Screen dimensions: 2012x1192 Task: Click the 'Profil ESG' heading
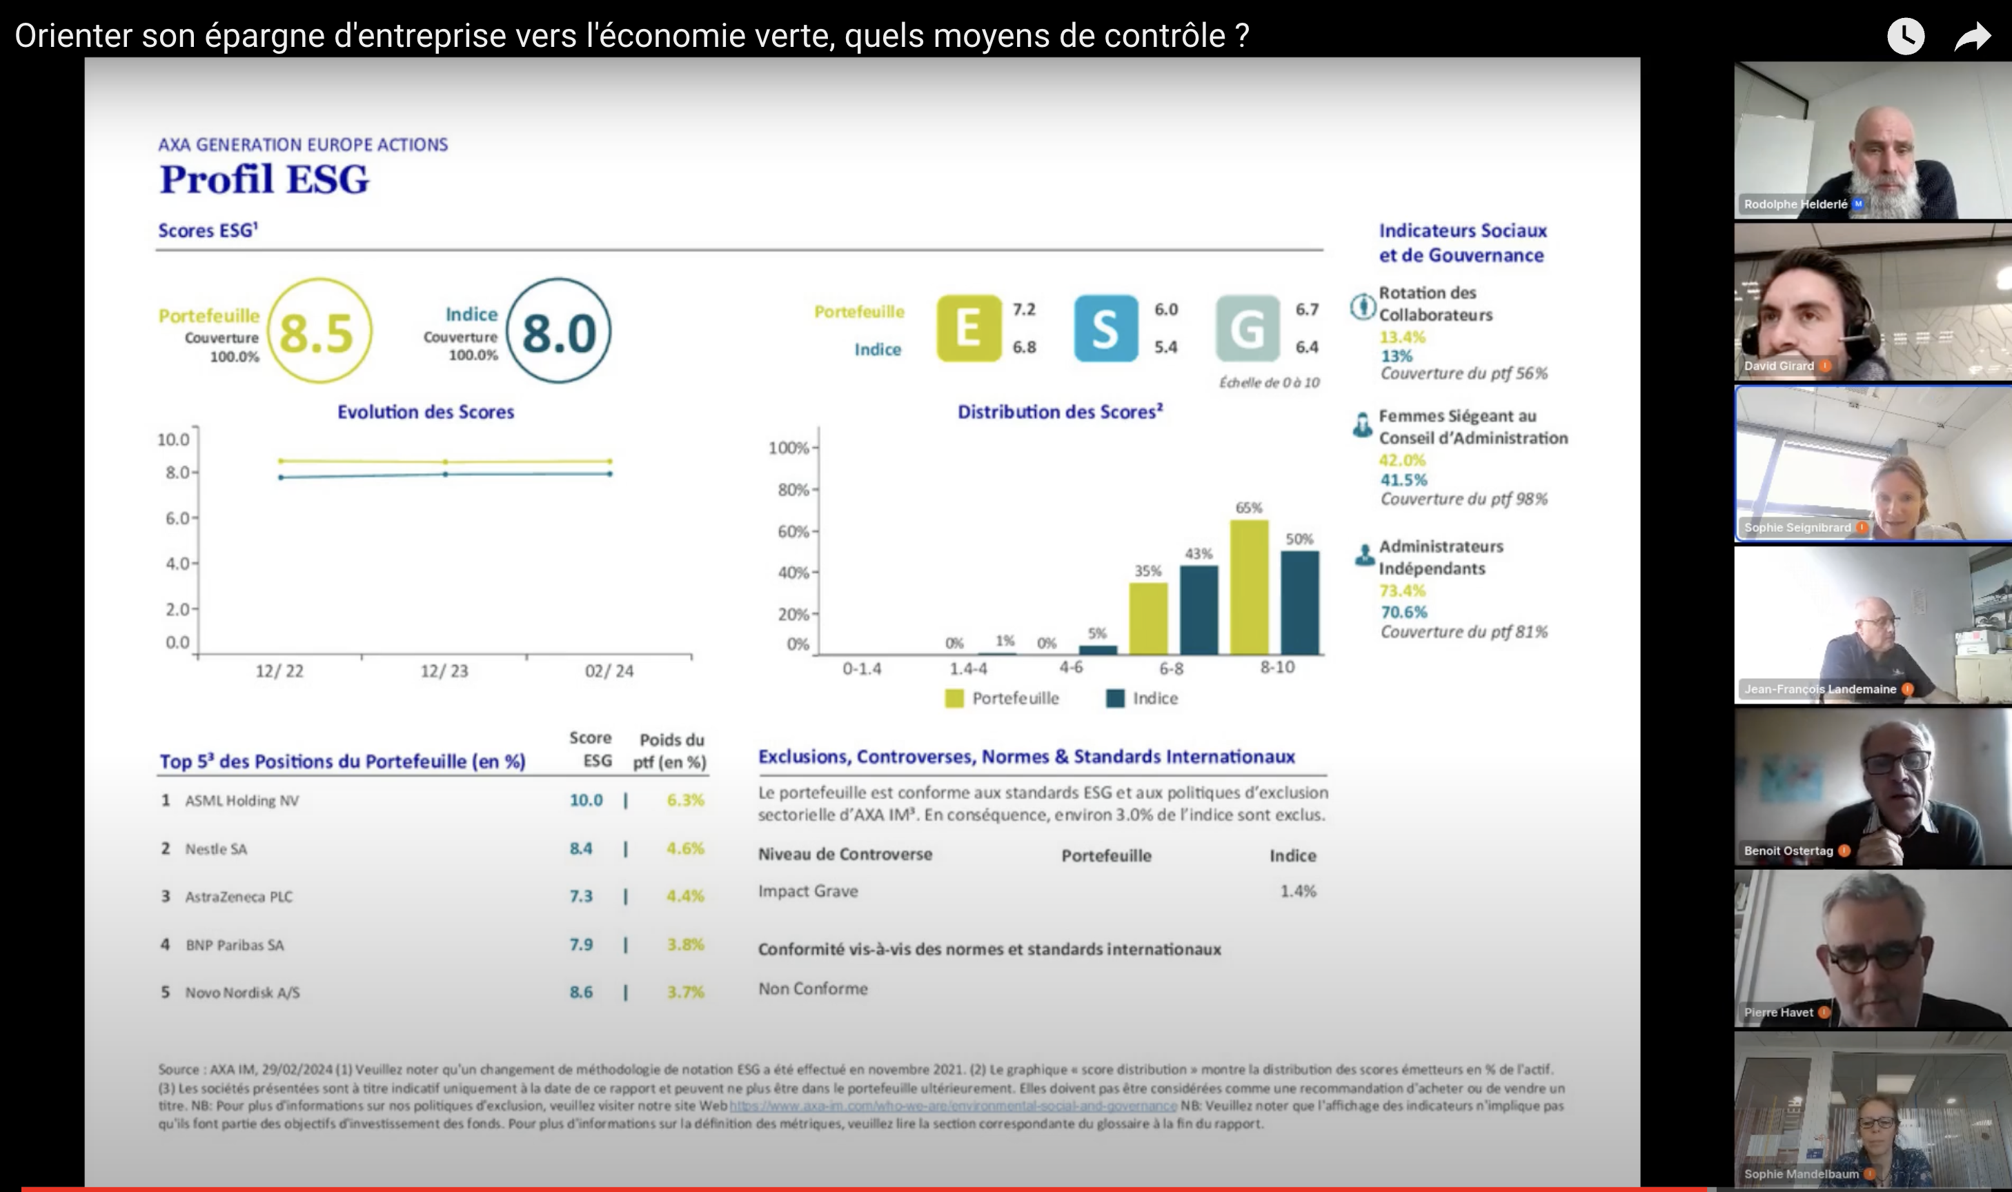[264, 179]
